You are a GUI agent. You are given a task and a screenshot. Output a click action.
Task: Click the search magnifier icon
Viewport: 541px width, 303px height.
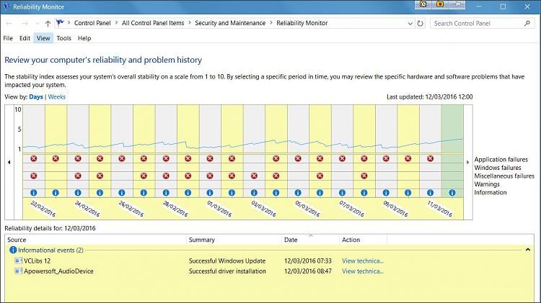[x=527, y=23]
